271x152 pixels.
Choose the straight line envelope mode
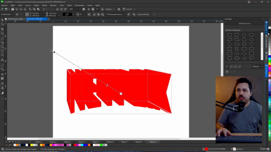[x=231, y=66]
